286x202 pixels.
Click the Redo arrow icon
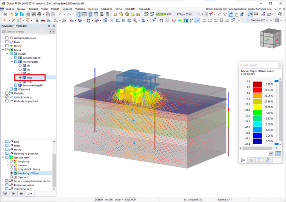pos(69,14)
